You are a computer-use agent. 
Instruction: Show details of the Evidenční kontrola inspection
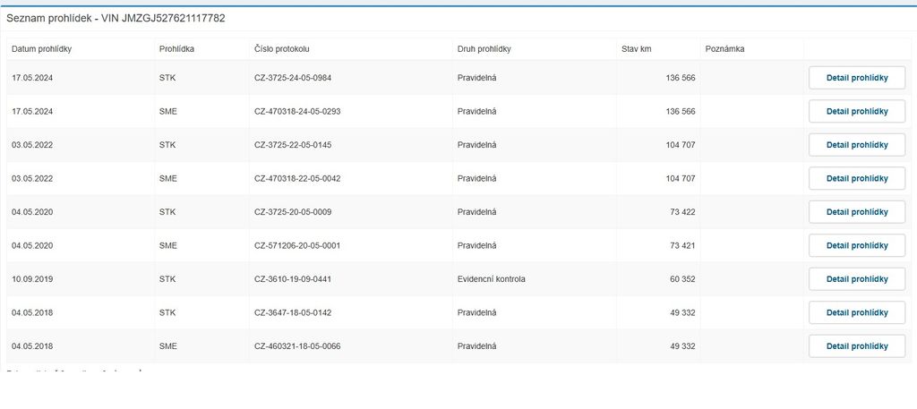coord(856,279)
